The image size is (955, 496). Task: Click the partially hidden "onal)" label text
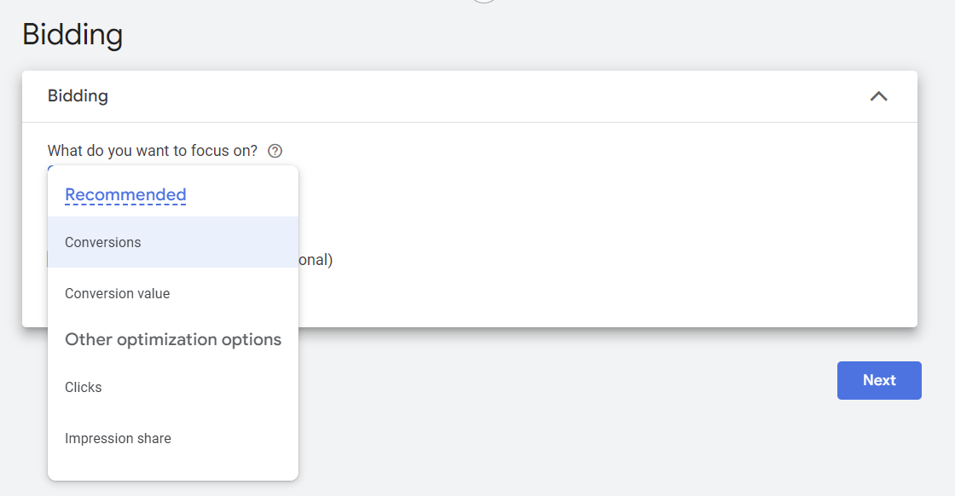315,260
